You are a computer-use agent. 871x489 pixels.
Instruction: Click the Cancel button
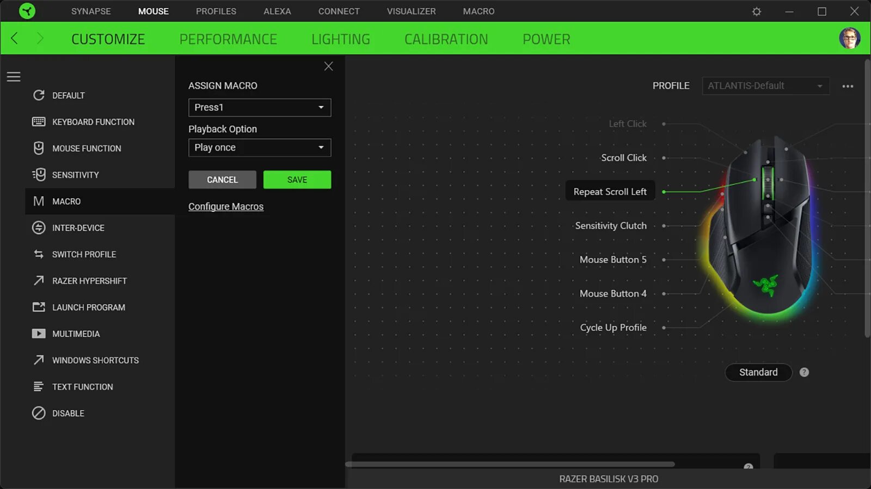pos(222,180)
